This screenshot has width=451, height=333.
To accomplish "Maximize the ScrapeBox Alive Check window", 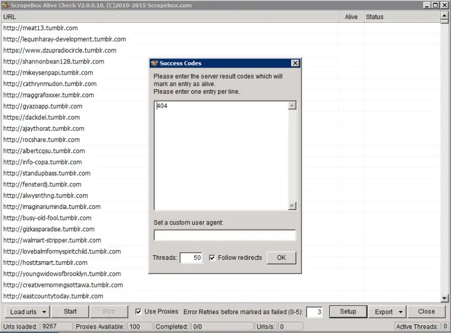I will tap(436, 5).
